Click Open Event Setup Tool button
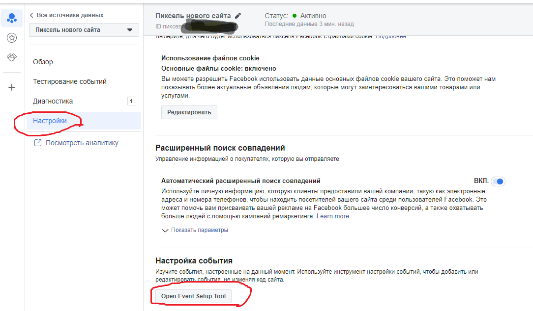 [193, 296]
